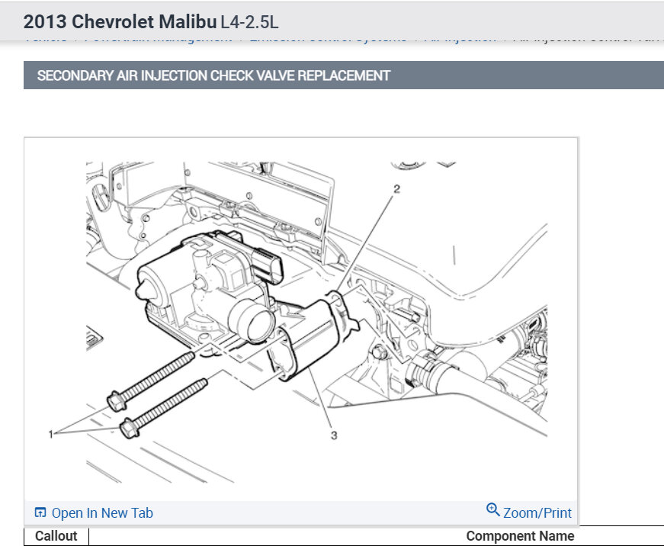Select the 2013 Chevrolet Malibu title

tap(120, 21)
